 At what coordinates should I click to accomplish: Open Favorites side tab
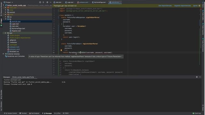(1, 94)
